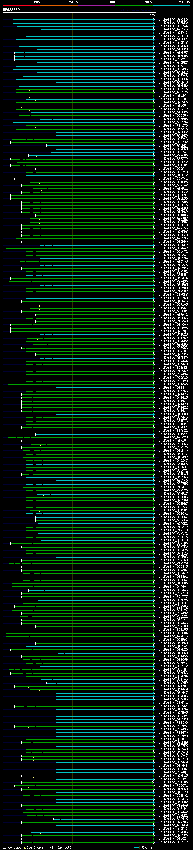Select the UniRef100_P27493 label

173,381
